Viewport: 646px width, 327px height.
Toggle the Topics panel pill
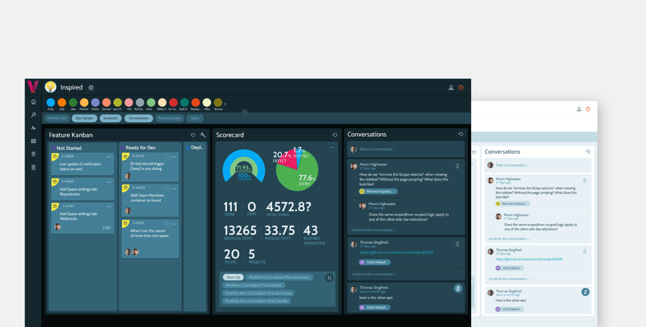(x=195, y=118)
